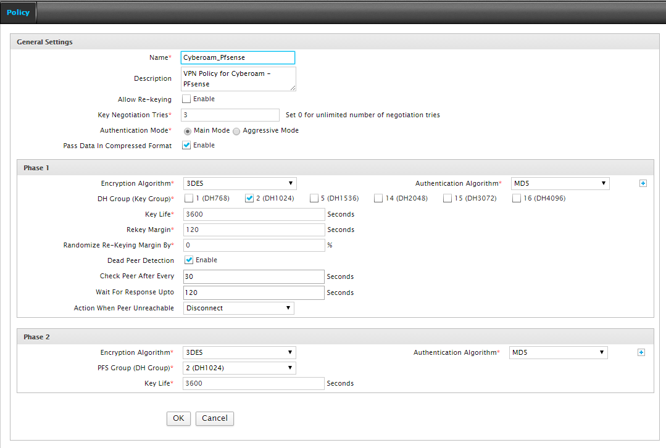Focus Wait For Response Upto field
The width and height of the screenshot is (666, 448).
pyautogui.click(x=254, y=292)
